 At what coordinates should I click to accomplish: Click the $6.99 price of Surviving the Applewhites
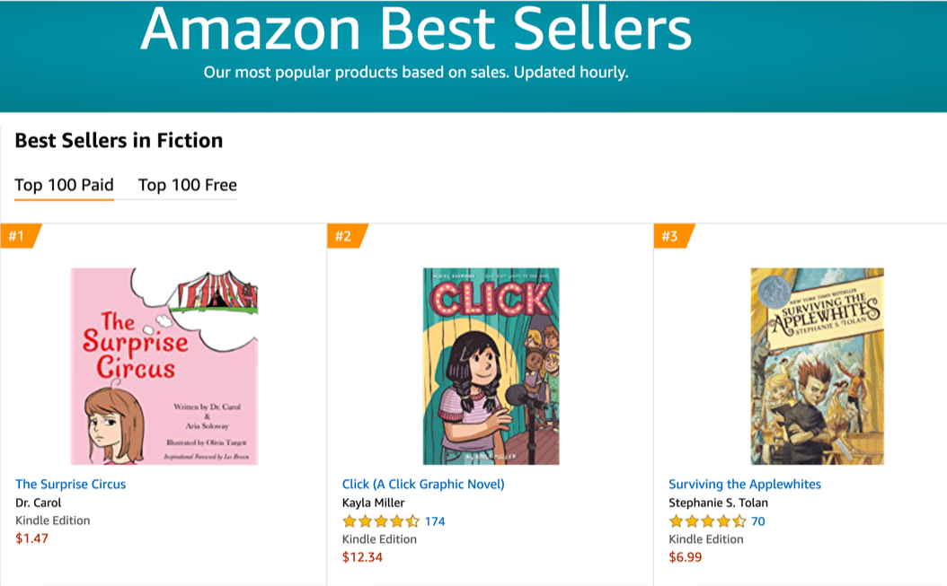(686, 557)
